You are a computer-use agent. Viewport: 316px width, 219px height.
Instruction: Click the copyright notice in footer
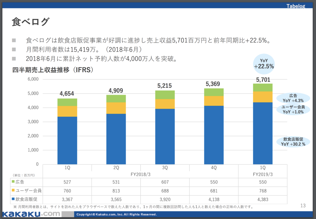pos(116,214)
